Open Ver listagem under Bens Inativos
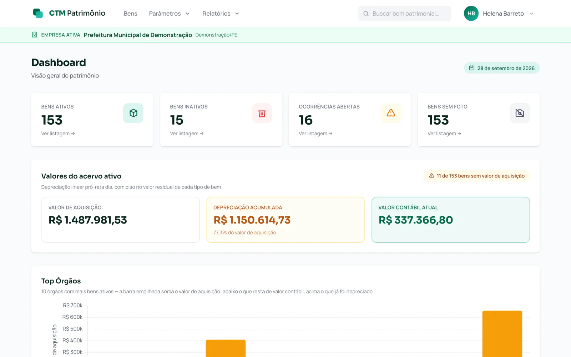571x357 pixels. [187, 134]
